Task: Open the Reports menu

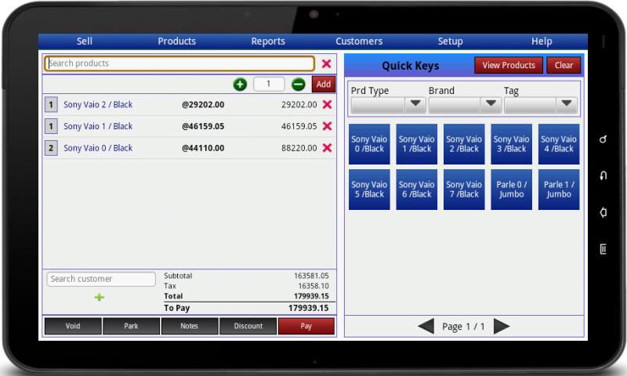Action: (268, 42)
